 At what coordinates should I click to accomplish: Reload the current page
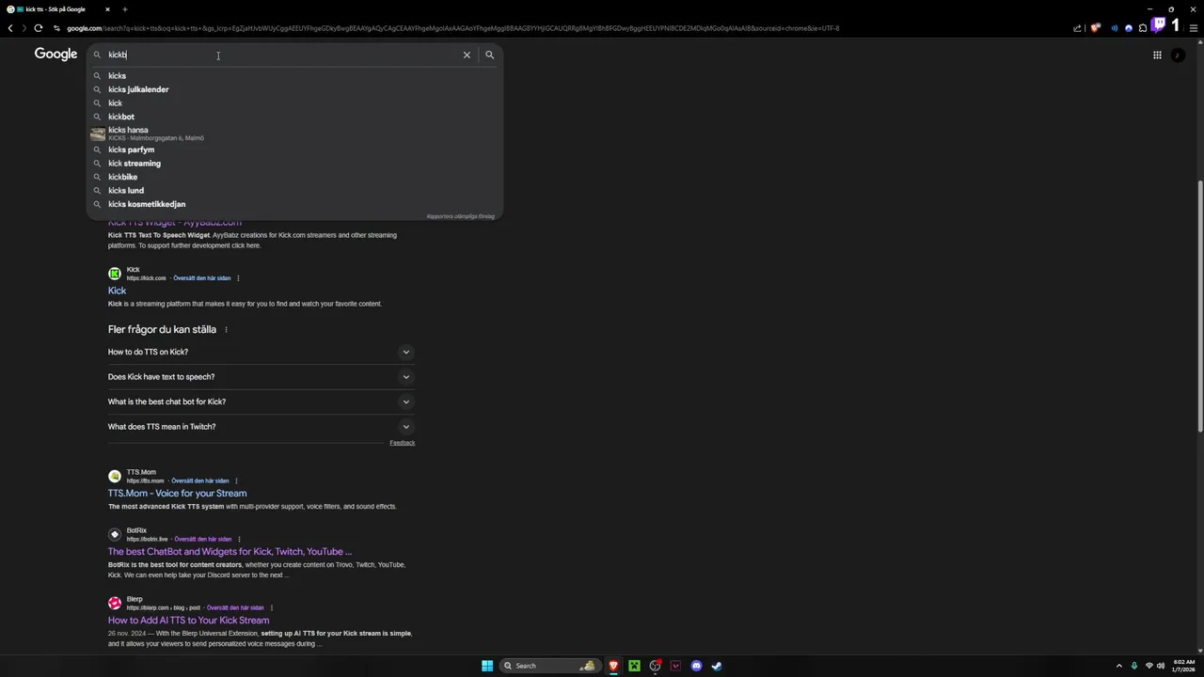(x=38, y=28)
